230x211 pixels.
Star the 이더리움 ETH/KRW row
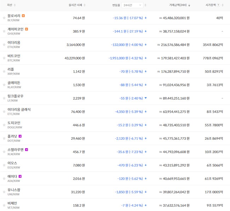pos(4,45)
